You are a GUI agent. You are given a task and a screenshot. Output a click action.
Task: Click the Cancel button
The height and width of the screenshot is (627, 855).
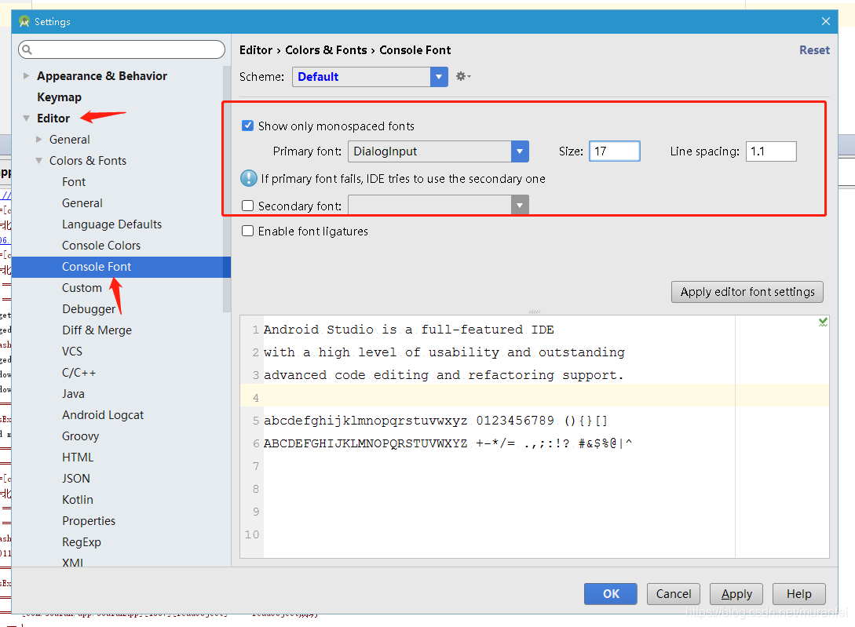click(x=674, y=594)
